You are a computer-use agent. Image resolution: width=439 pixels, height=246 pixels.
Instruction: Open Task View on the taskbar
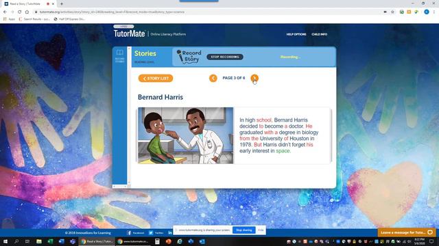(x=27, y=241)
